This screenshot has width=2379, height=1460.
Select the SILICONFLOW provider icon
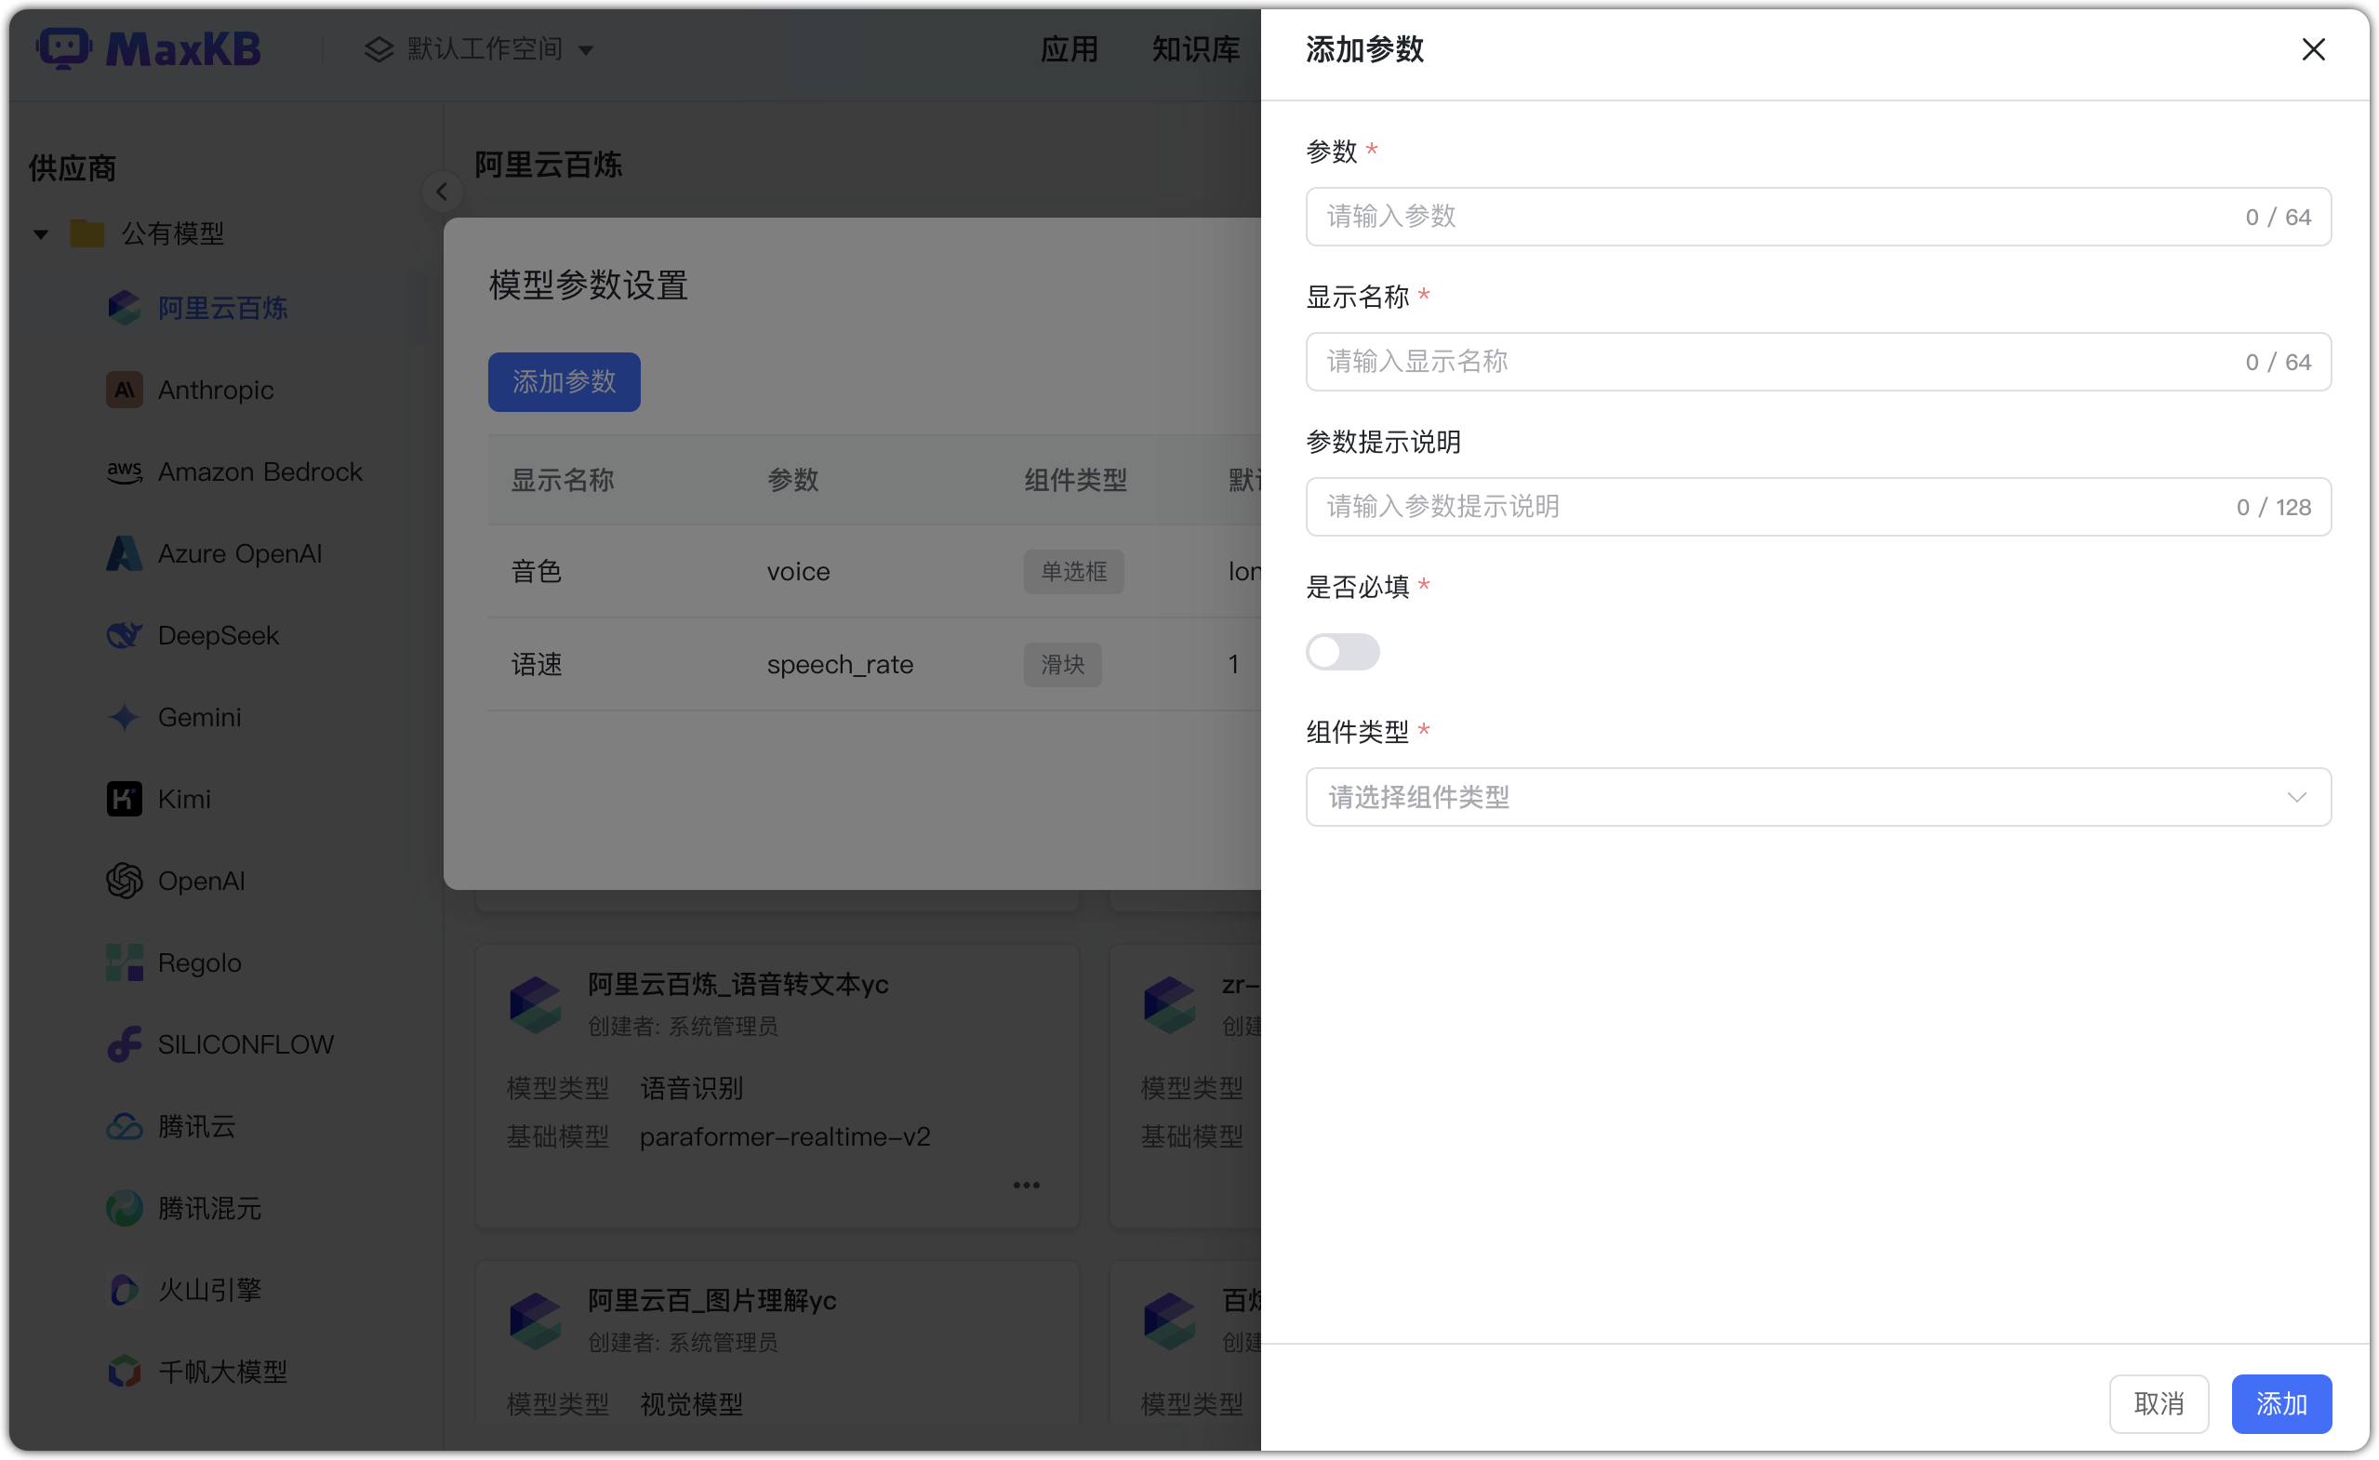125,1045
